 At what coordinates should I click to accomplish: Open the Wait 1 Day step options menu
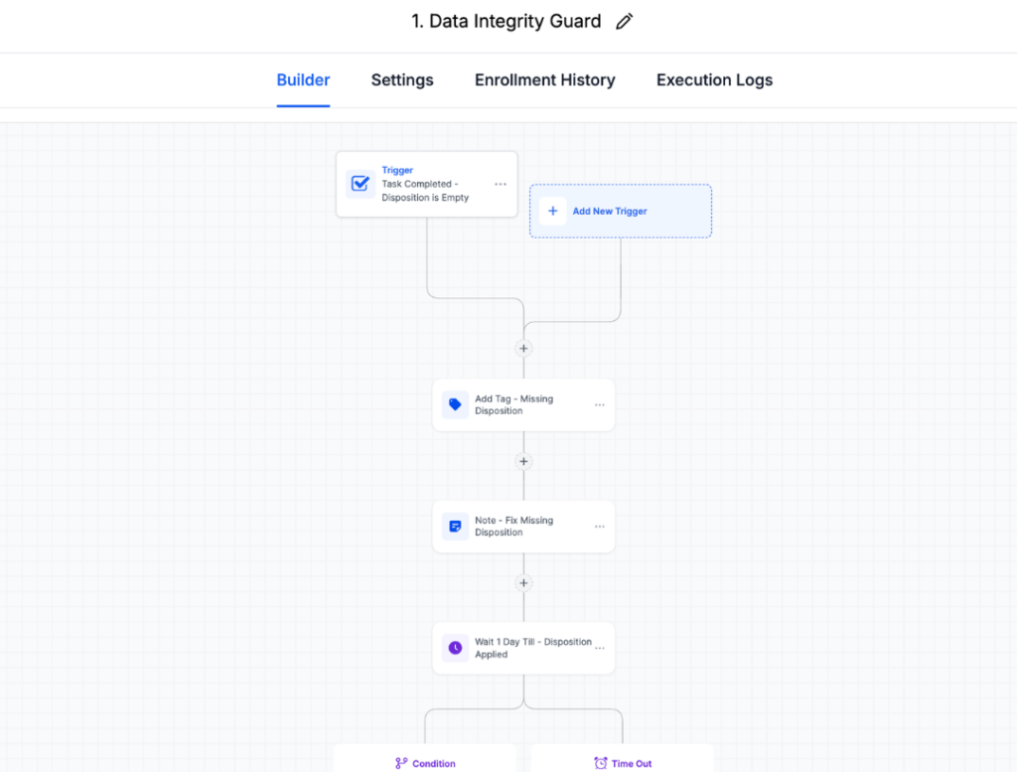point(599,648)
